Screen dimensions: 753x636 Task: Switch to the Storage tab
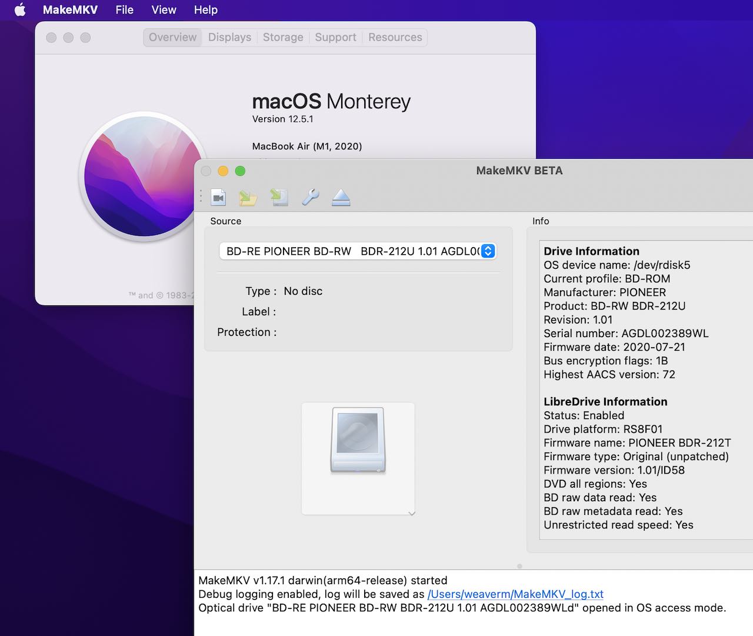click(x=283, y=38)
